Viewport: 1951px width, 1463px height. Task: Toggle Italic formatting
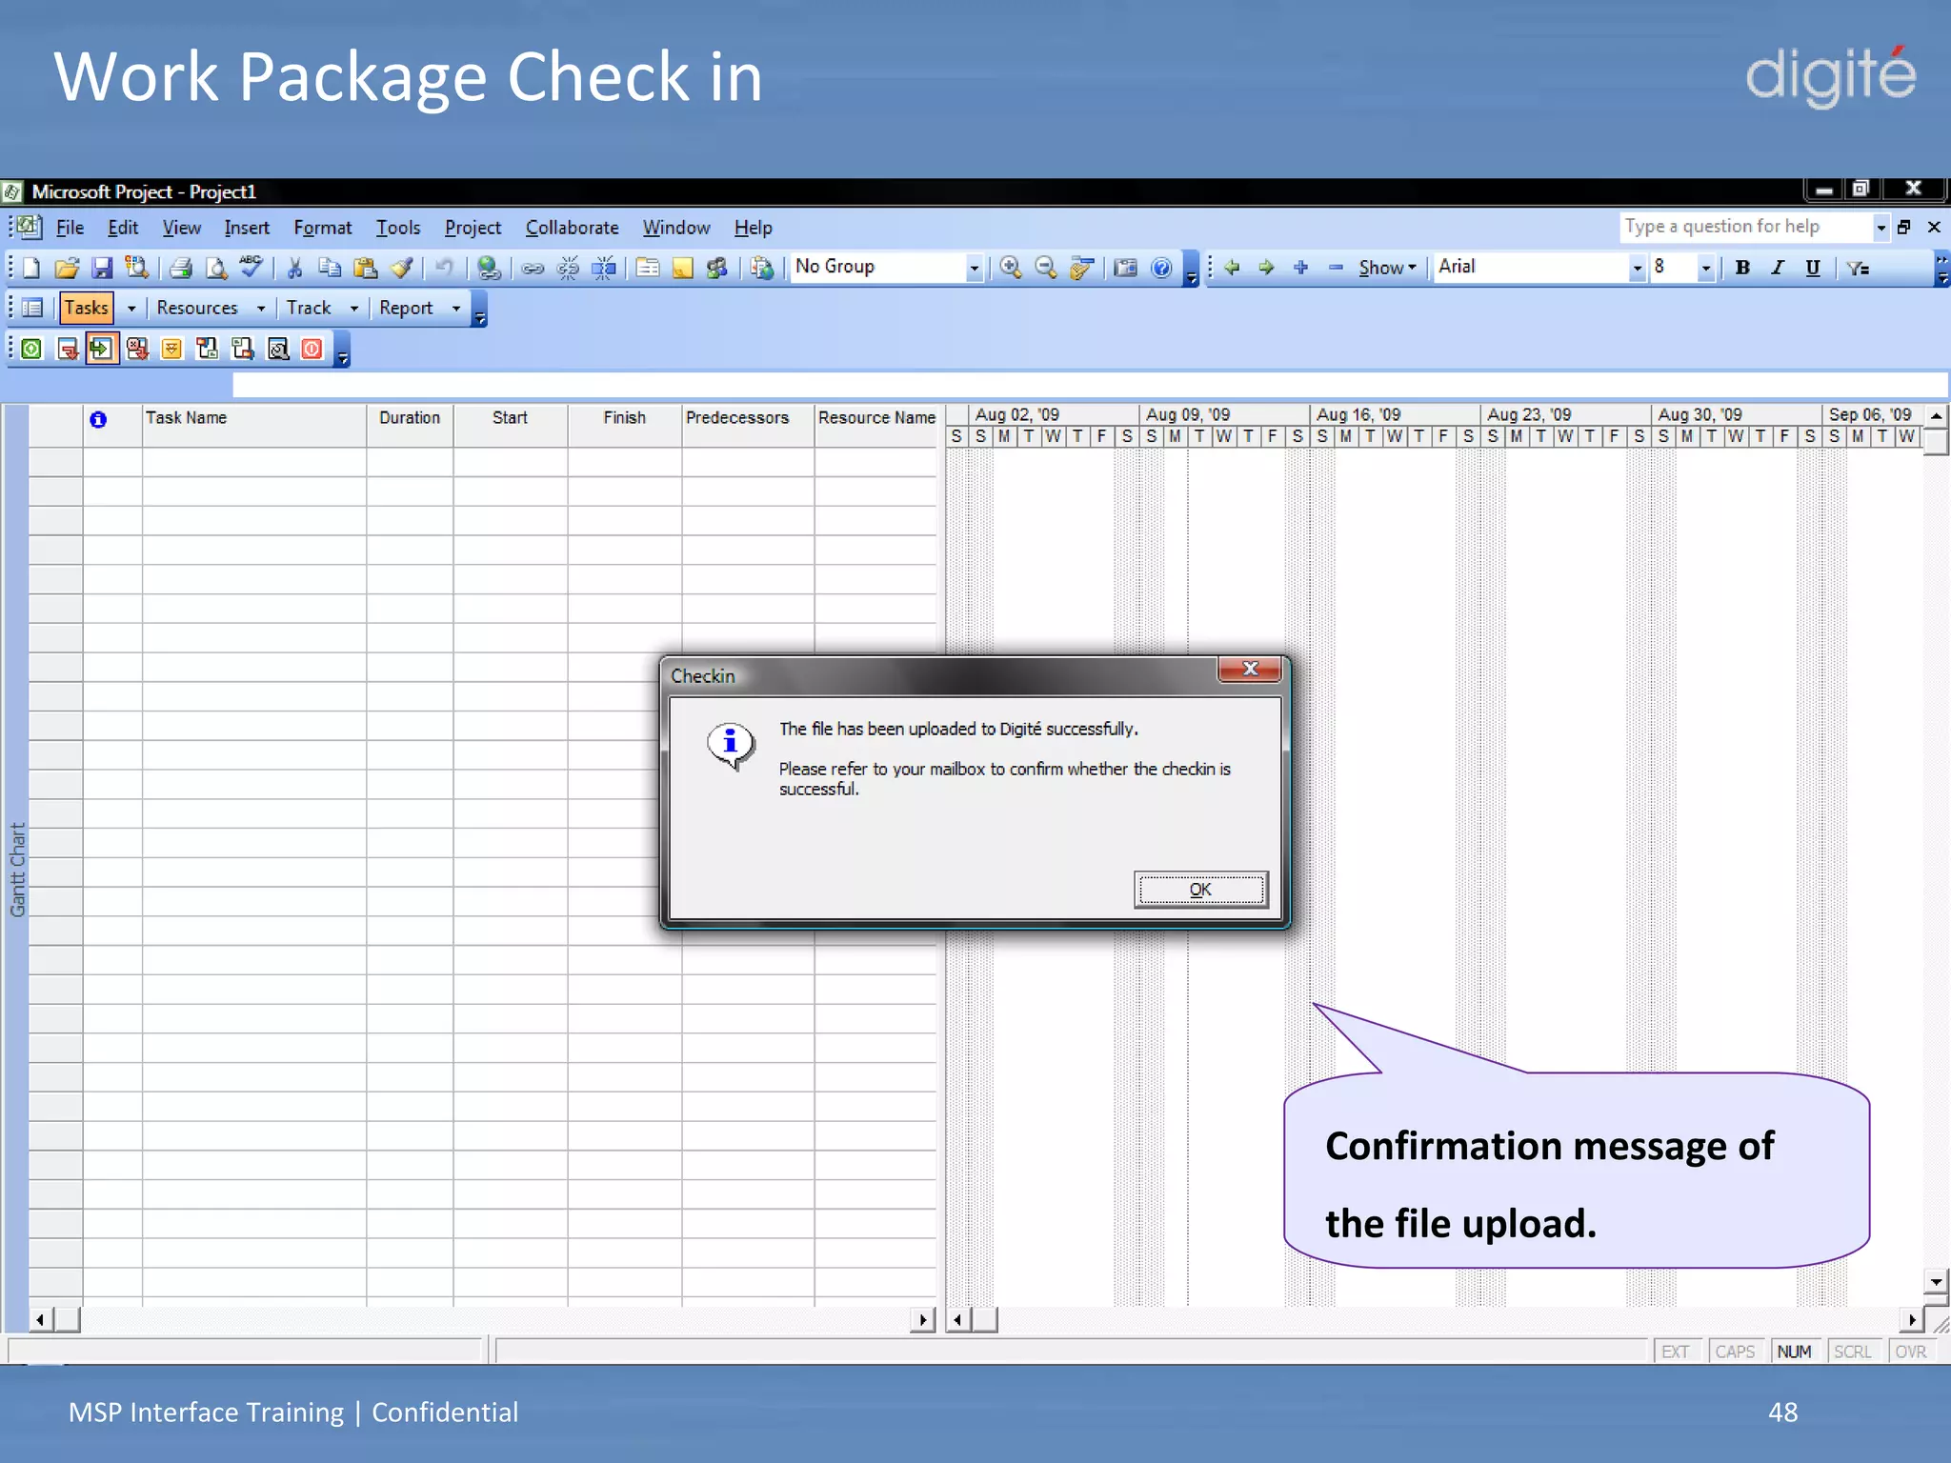coord(1778,268)
